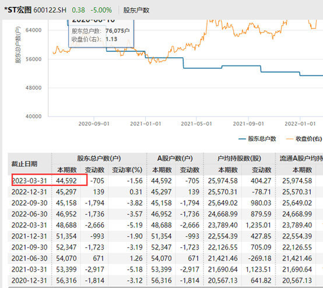Click the blue 股东总户数 legend line marker
Screen dimensions: 323x288
pos(242,139)
